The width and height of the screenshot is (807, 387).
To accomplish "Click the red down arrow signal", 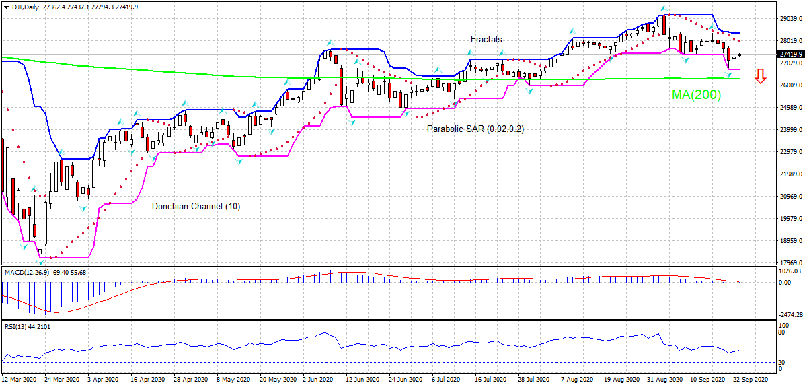I will (x=761, y=76).
